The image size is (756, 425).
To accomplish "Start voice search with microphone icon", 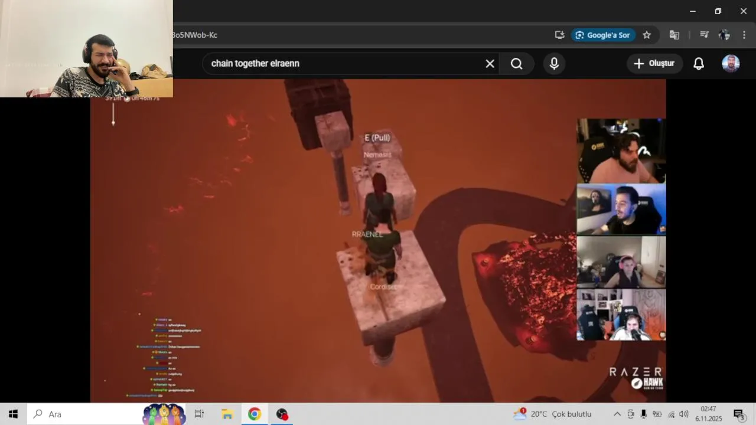I will click(x=554, y=64).
